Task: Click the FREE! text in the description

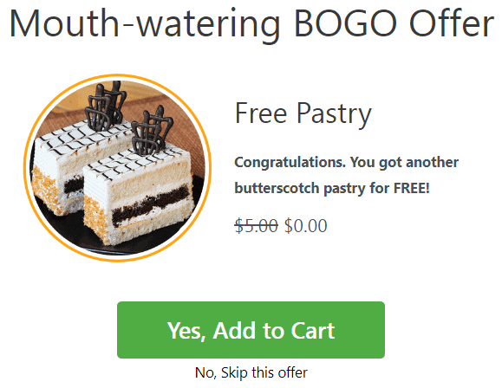Action: (411, 188)
